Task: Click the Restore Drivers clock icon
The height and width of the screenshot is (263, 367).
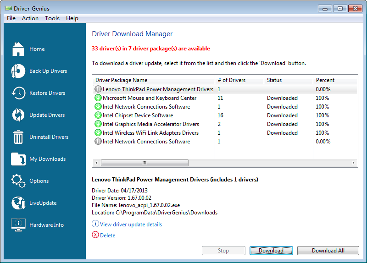Action: coord(18,93)
